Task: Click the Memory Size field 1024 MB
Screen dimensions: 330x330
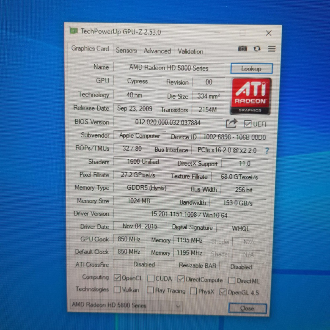Action: 139,201
